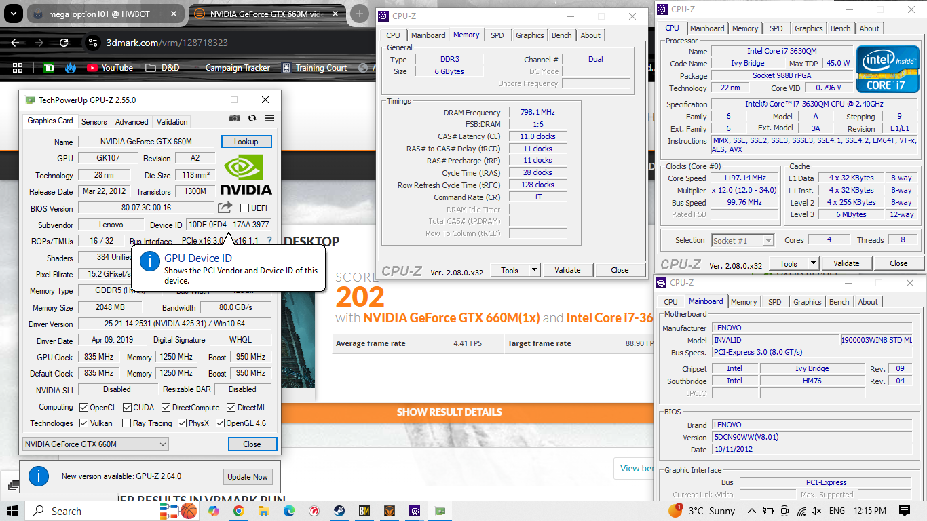Open the Chrome apps grid icon
Image resolution: width=927 pixels, height=521 pixels.
point(18,68)
